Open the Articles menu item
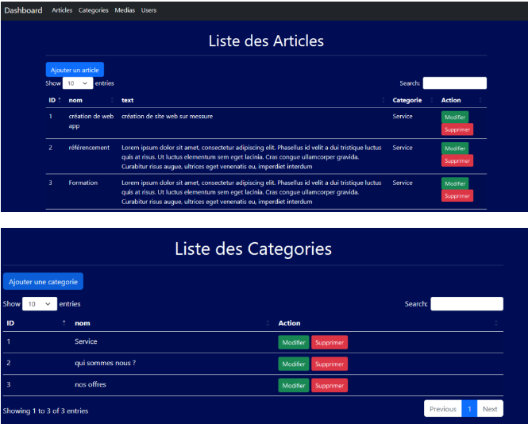Viewport: 528px width, 424px height. [62, 10]
